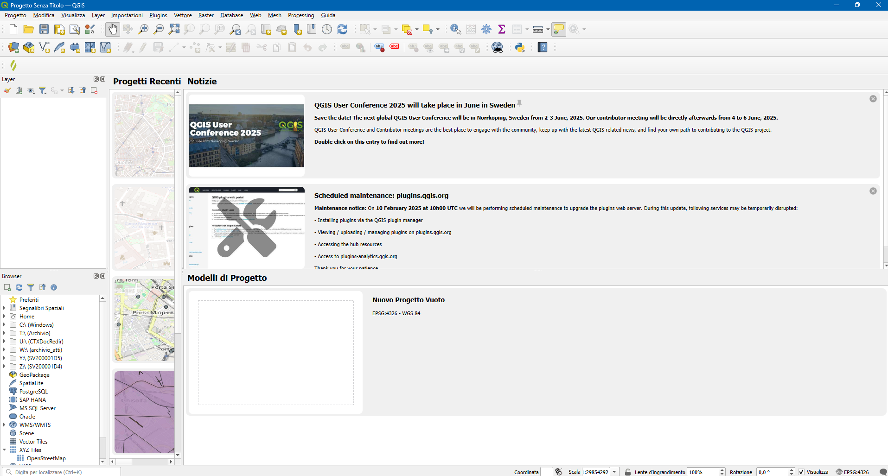Open the Vettore menu

(x=183, y=15)
